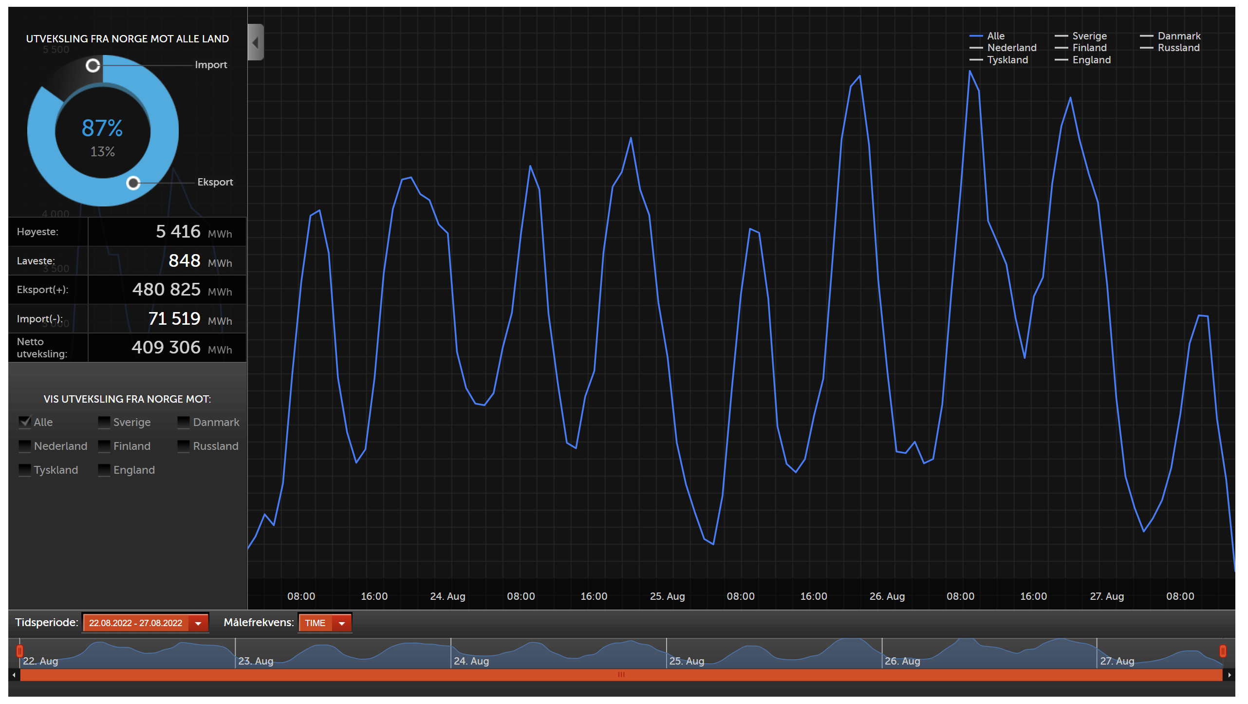Click the 87% export percentage value
This screenshot has width=1248, height=704.
[102, 128]
